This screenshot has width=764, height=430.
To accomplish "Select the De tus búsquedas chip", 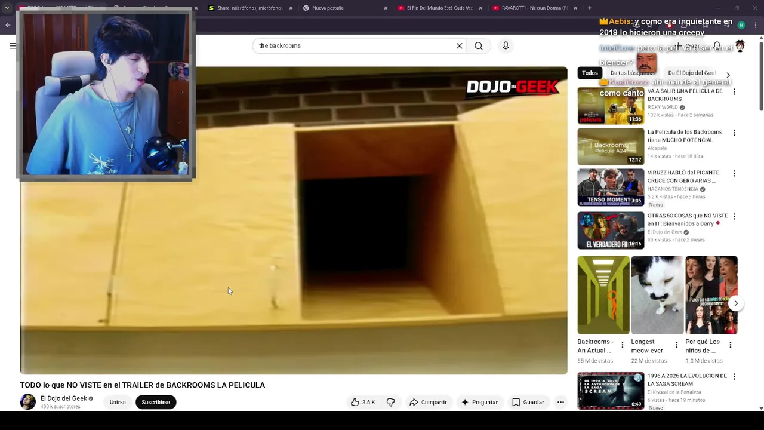I will pyautogui.click(x=632, y=73).
